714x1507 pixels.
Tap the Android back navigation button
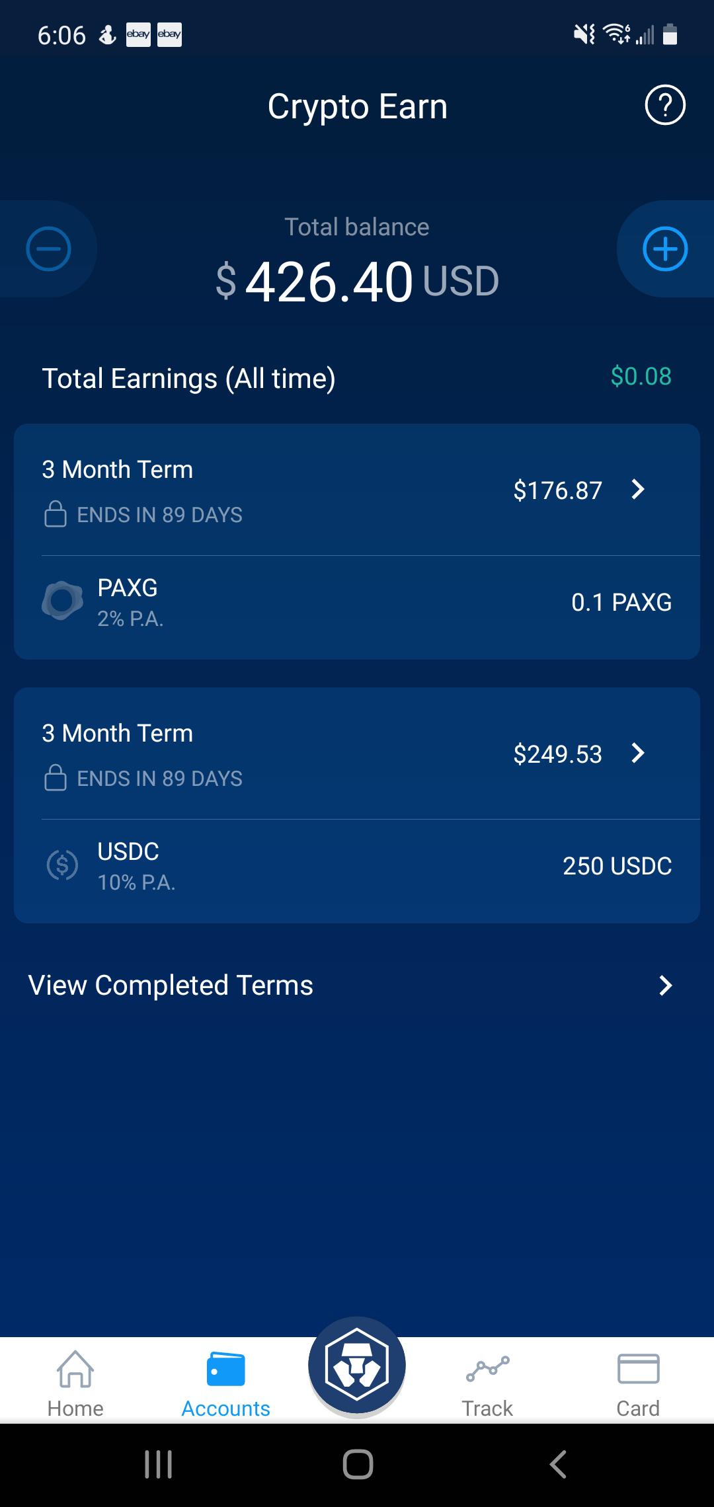tap(559, 1465)
